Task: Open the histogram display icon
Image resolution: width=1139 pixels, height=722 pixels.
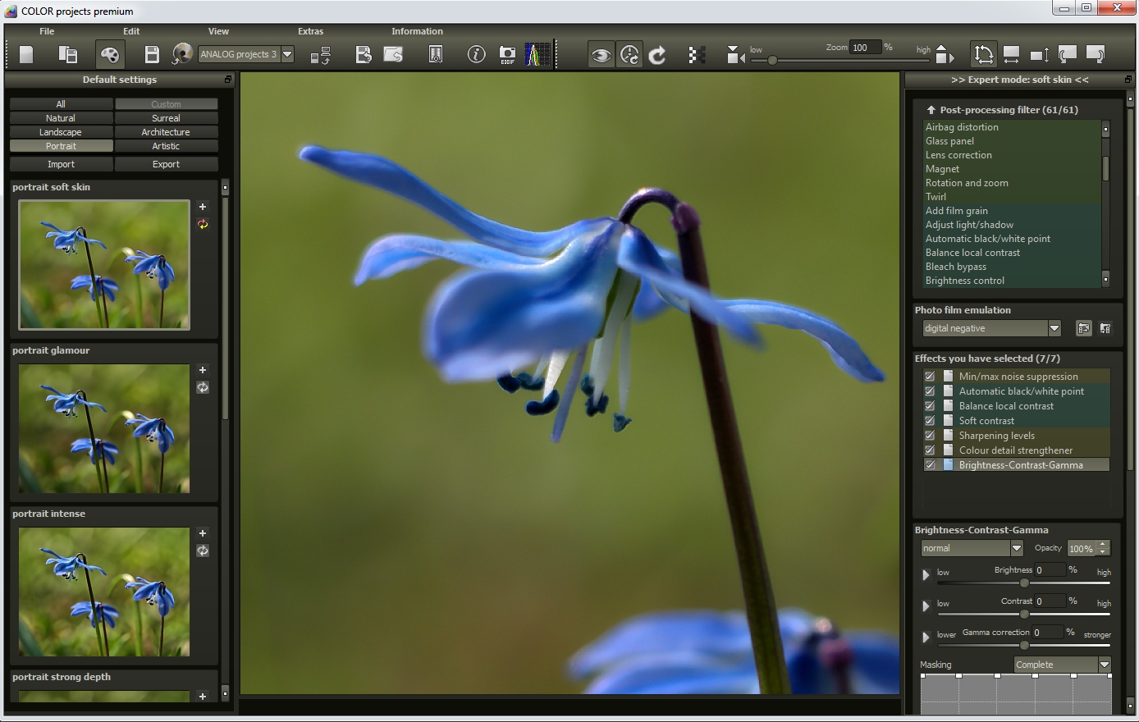Action: [537, 55]
